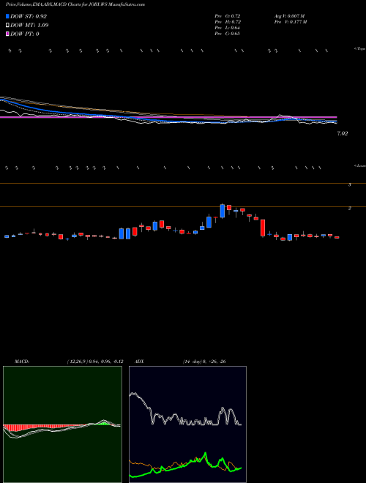The image size is (366, 483).
Task: Click the 'Pre O: 0.72' value
Action: [x=228, y=15]
